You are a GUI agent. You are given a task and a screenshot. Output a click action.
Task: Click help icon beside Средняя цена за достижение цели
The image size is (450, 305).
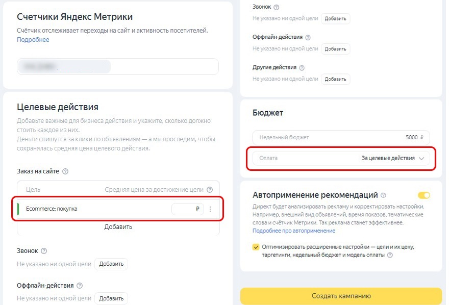[210, 190]
